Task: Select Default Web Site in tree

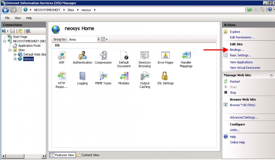Action: click(35, 55)
